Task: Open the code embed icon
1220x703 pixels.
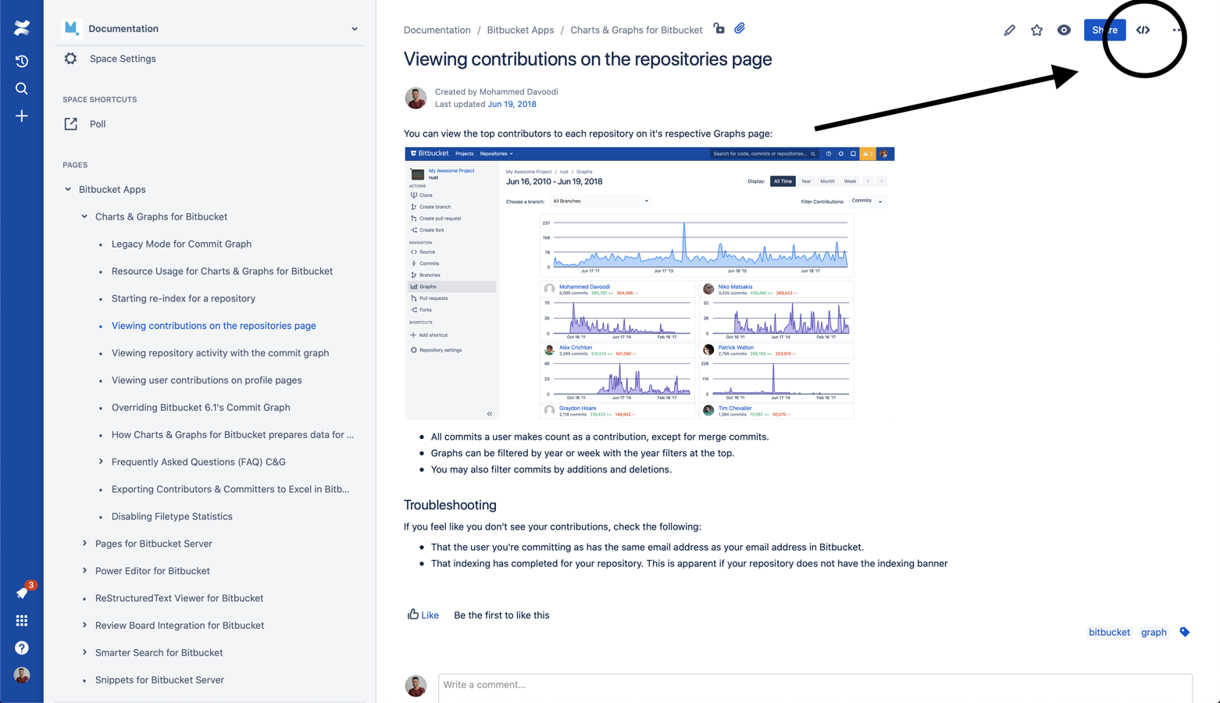Action: point(1143,30)
